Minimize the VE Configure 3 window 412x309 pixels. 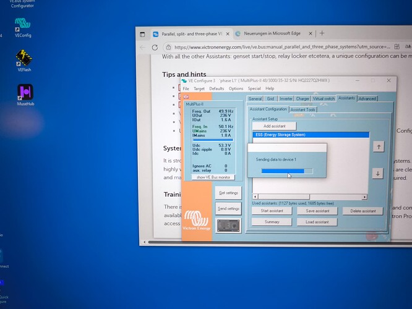[x=358, y=80]
